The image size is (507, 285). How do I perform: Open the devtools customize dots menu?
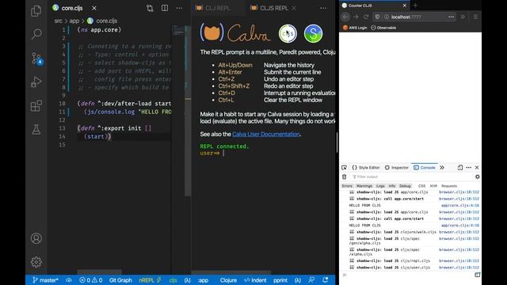tap(468, 167)
